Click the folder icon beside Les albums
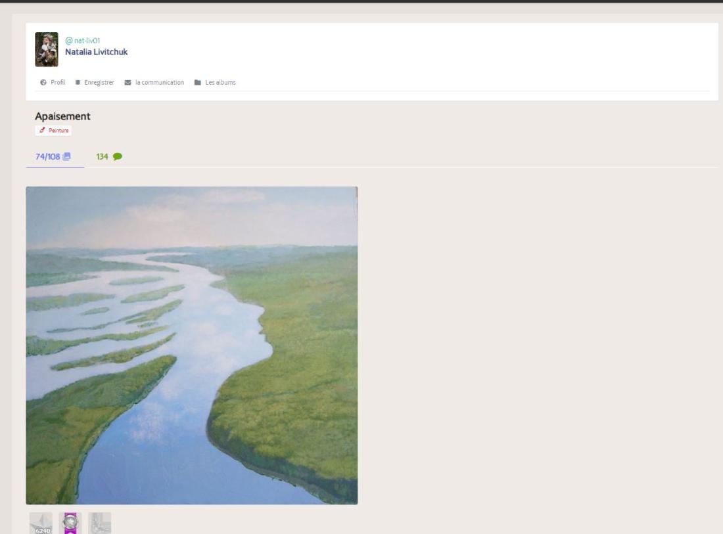This screenshot has width=723, height=534. coord(198,83)
